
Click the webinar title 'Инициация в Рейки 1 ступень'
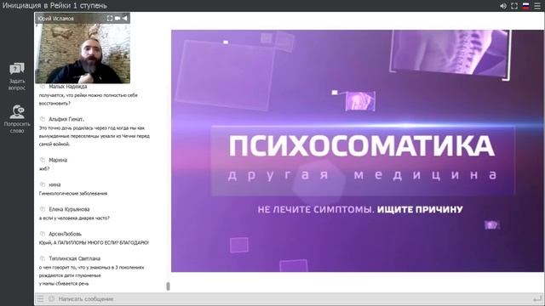(x=54, y=6)
